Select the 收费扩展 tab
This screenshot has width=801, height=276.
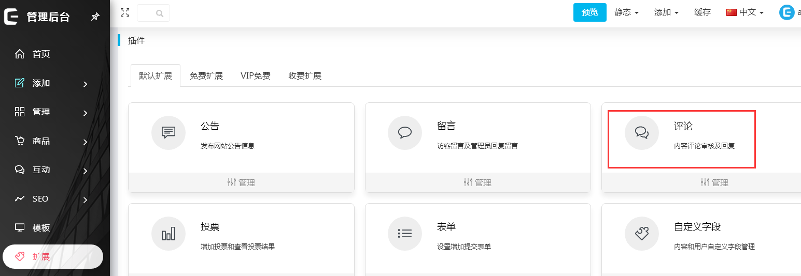tap(304, 76)
